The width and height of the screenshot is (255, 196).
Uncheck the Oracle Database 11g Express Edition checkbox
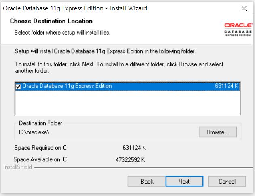[x=18, y=87]
